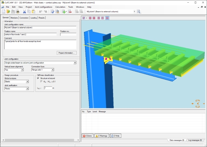
Task: Switch to the Members tab
Action: (x=14, y=18)
